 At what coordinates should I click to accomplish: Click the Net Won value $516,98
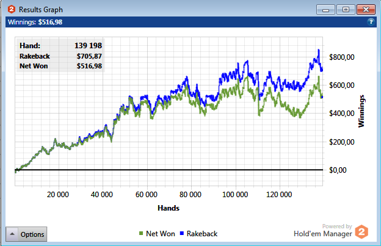click(x=89, y=66)
